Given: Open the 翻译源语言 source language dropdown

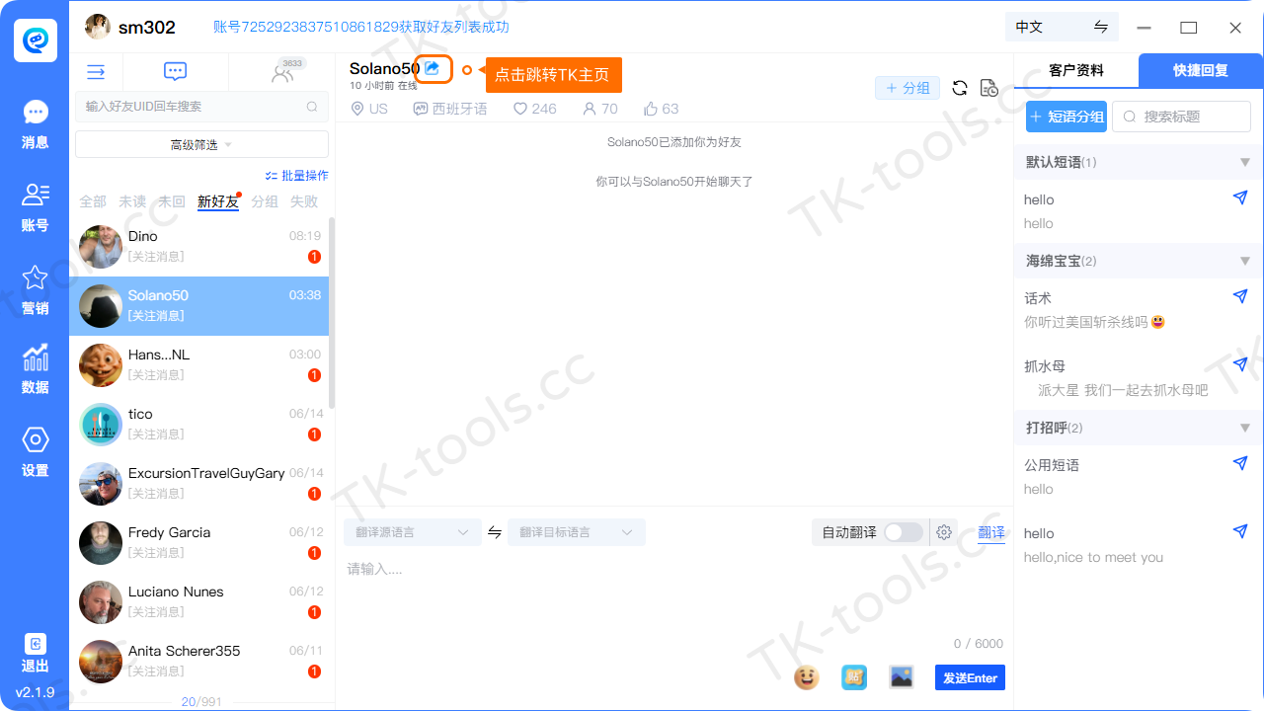Looking at the screenshot, I should click(411, 532).
